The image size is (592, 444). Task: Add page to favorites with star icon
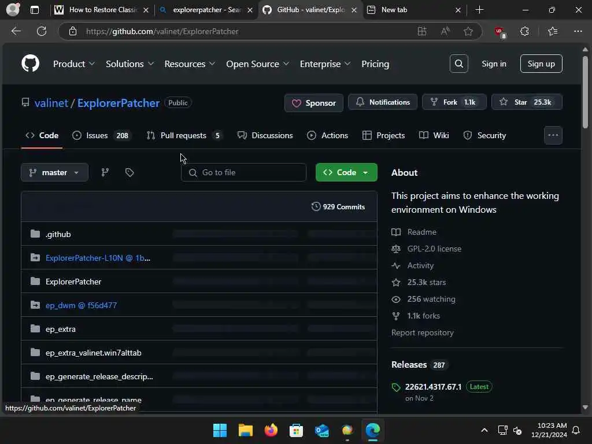click(x=468, y=31)
